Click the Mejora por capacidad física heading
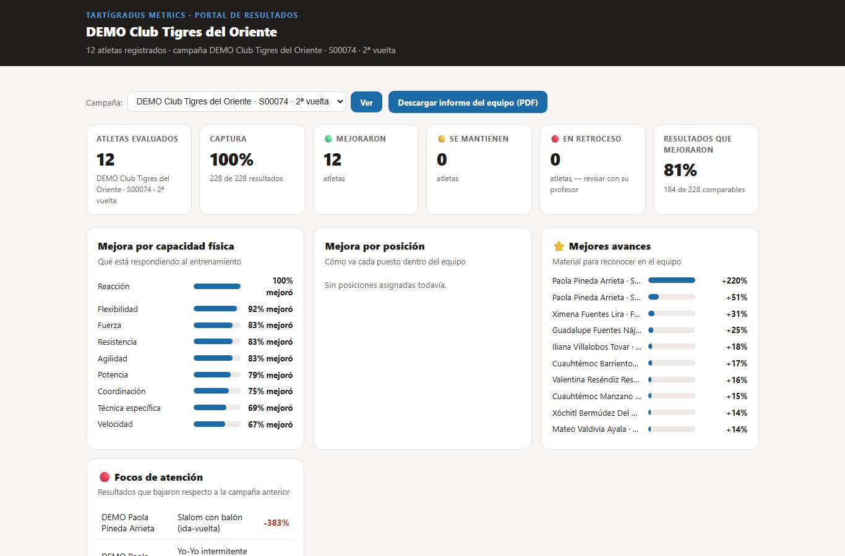This screenshot has width=845, height=556. click(x=166, y=246)
